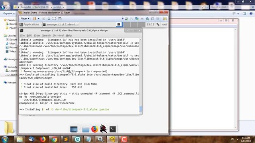Open the Applications menu in the guest panel
Screen dimensions: 255x143
[x=29, y=25]
